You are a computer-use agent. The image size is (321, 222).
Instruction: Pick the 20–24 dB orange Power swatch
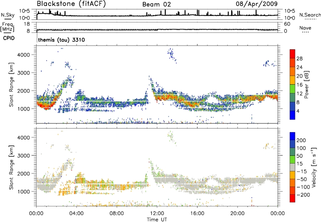293,71
